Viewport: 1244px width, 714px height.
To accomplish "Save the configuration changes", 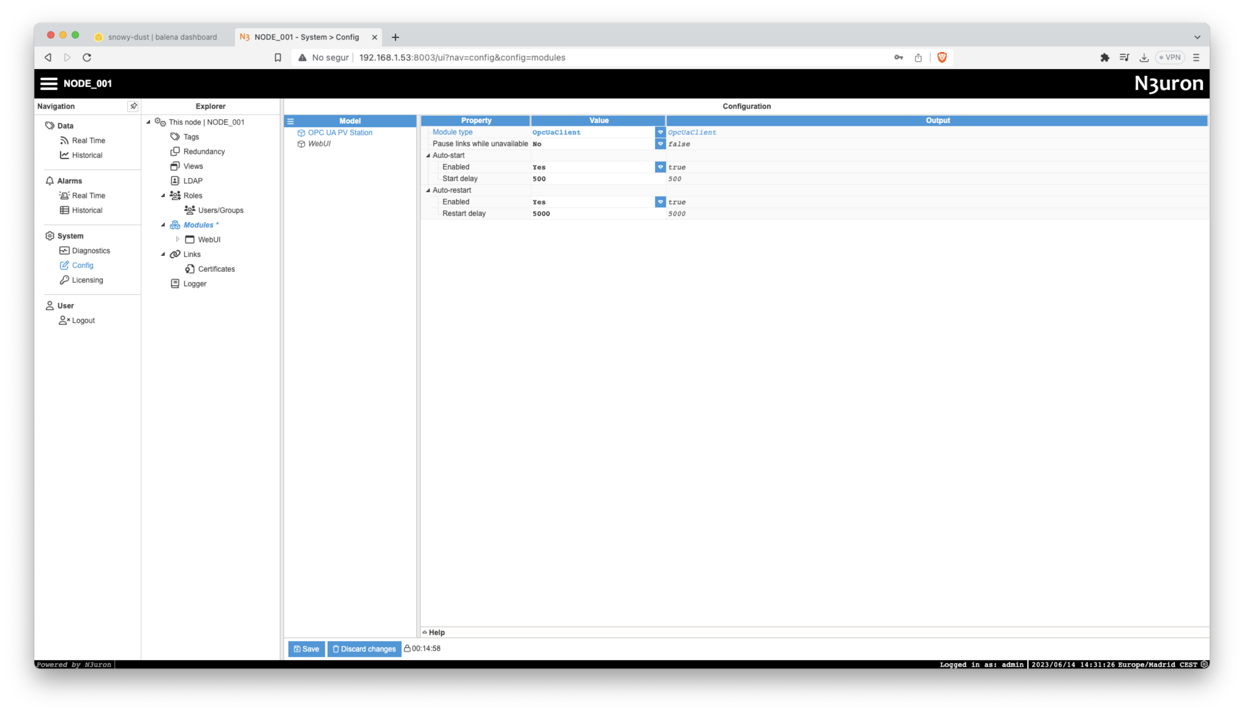I will (306, 649).
